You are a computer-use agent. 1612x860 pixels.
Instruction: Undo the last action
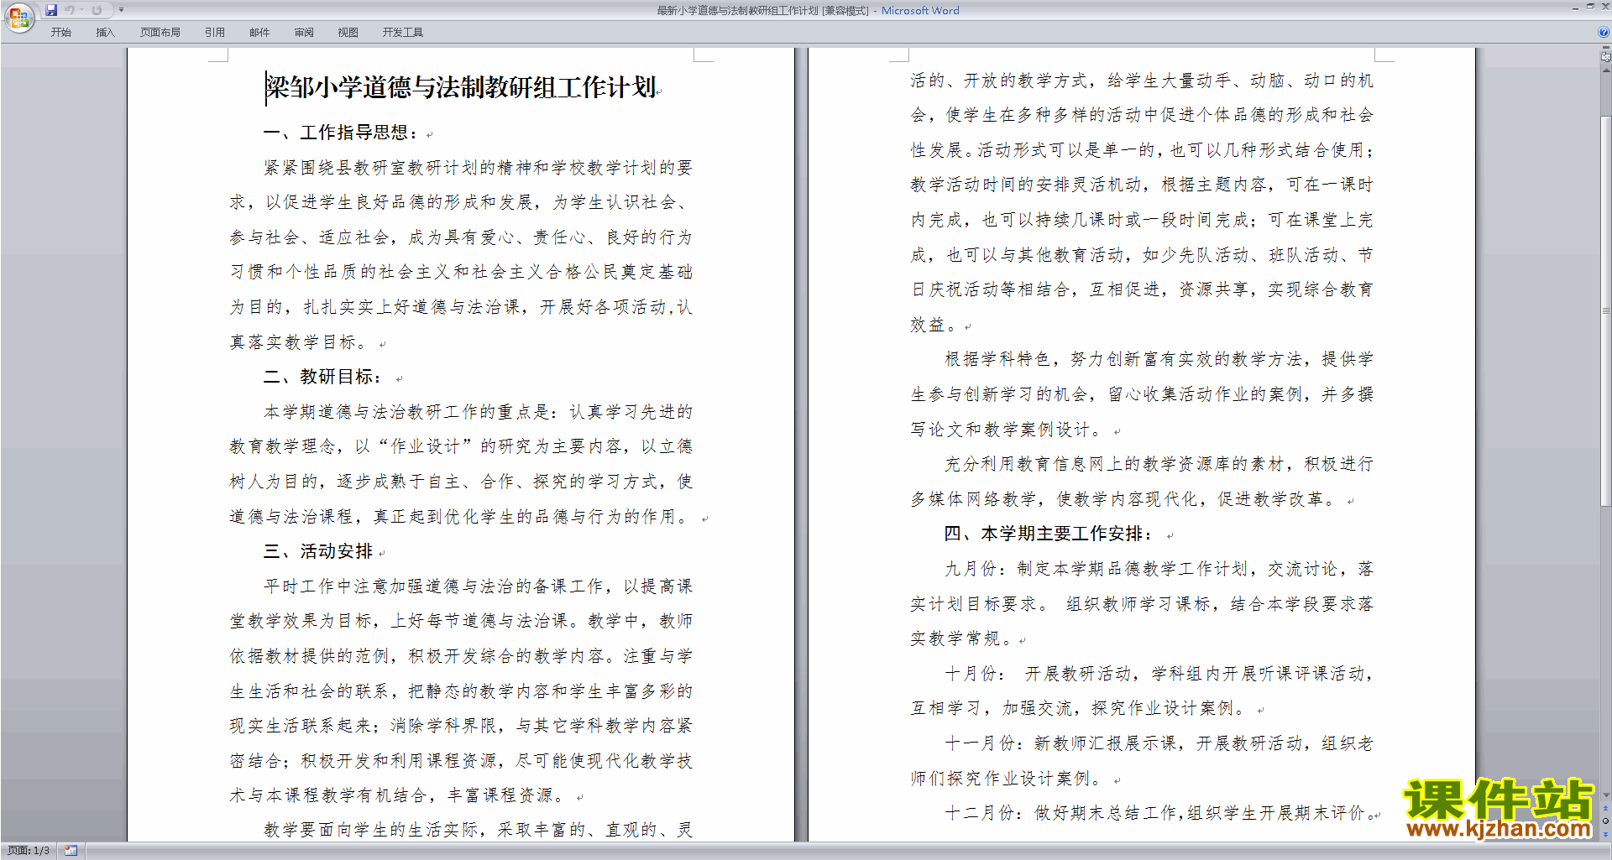(70, 10)
